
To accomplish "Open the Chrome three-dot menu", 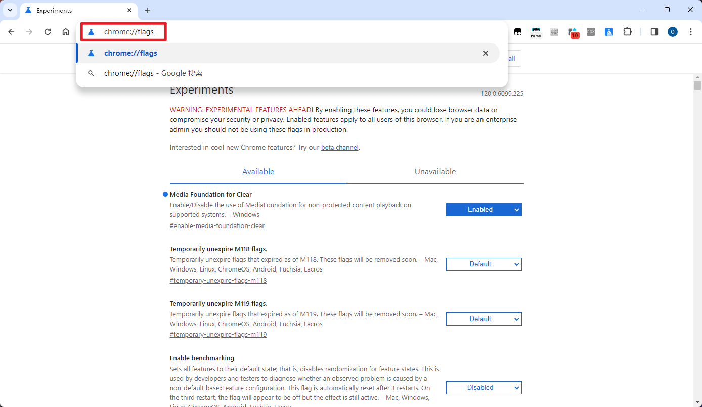I will (x=691, y=32).
